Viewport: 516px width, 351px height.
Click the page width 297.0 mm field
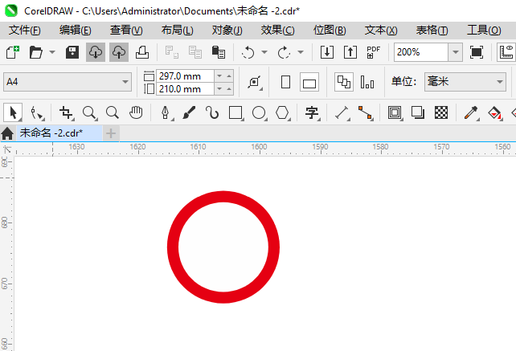[x=186, y=76]
